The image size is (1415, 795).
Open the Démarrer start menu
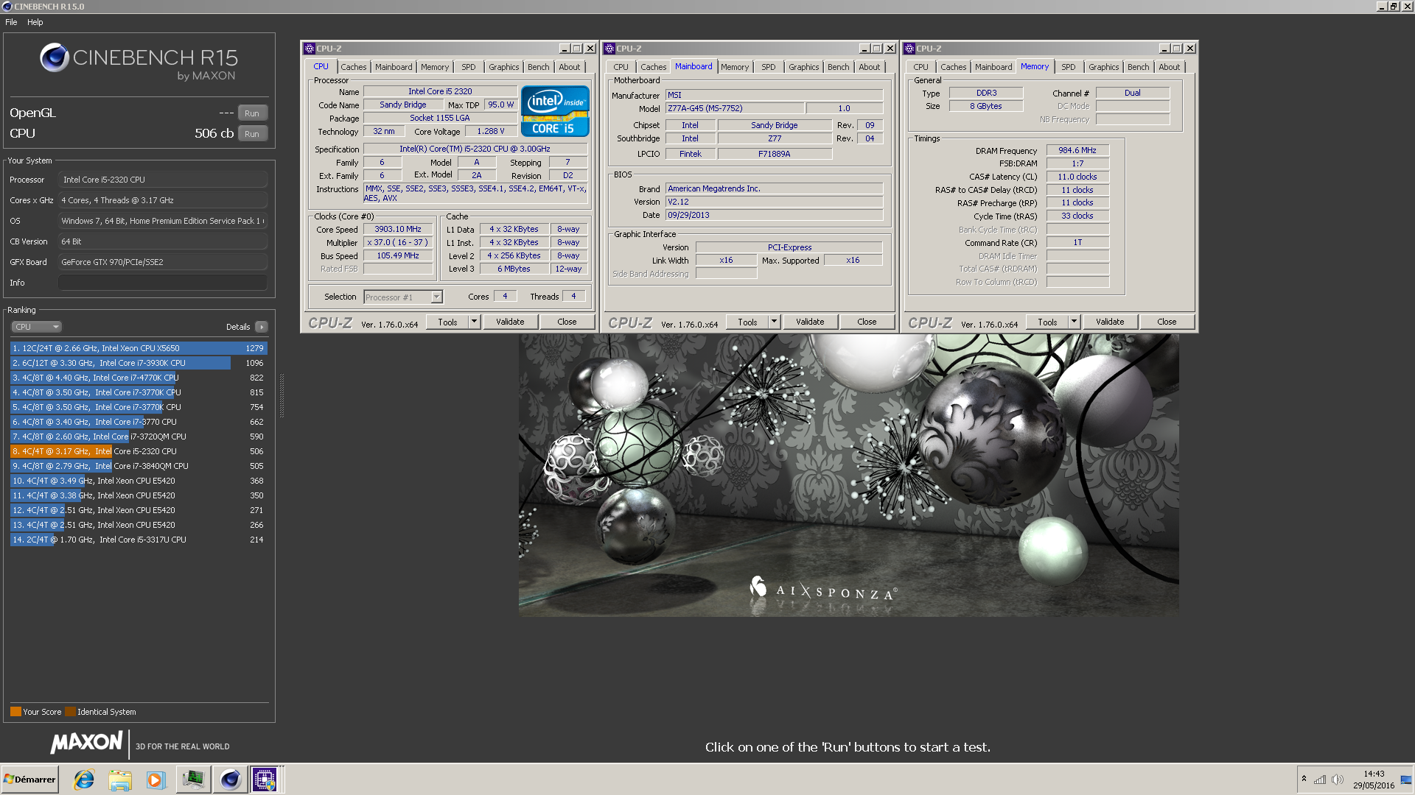(29, 780)
